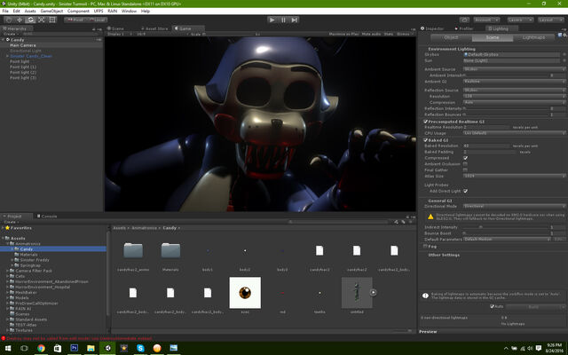
Task: Open the Reflection Source dropdown
Action: 515,90
